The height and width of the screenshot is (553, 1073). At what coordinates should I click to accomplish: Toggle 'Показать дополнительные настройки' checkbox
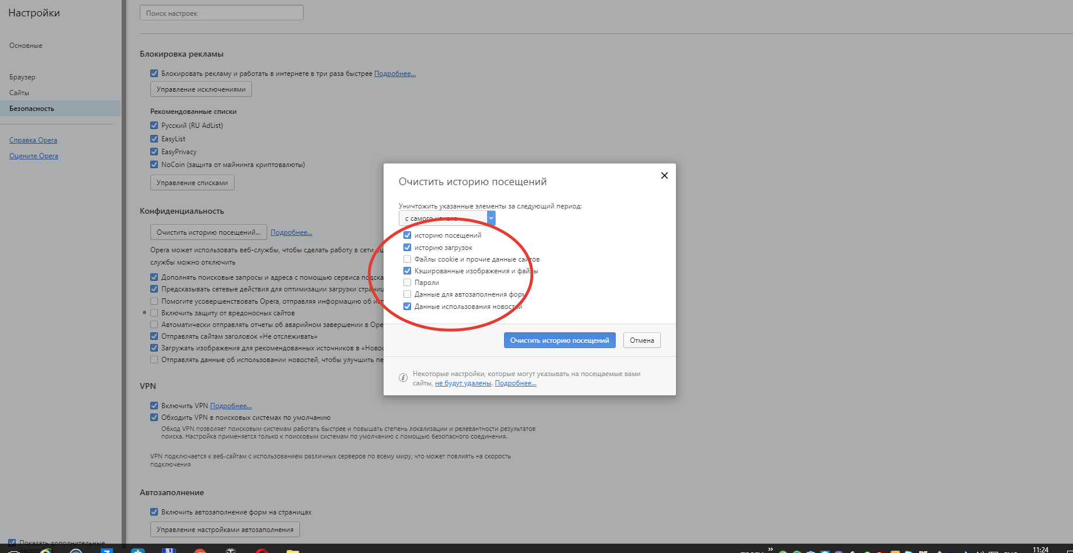point(12,543)
